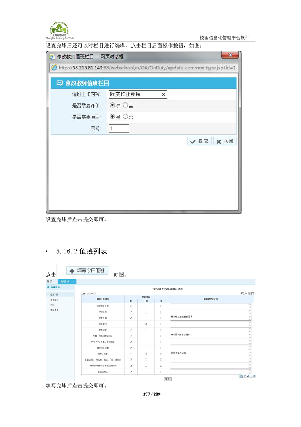This screenshot has height=427, width=301.
Task: Toggle 一般 checkbox for 放学、静校 row
Action: click(146, 354)
